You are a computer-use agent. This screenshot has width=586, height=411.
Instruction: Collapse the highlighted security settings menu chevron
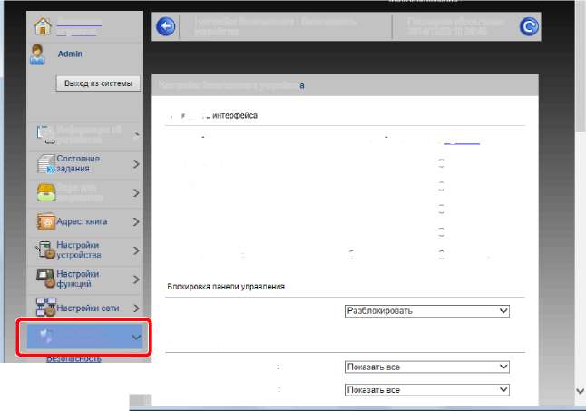137,338
